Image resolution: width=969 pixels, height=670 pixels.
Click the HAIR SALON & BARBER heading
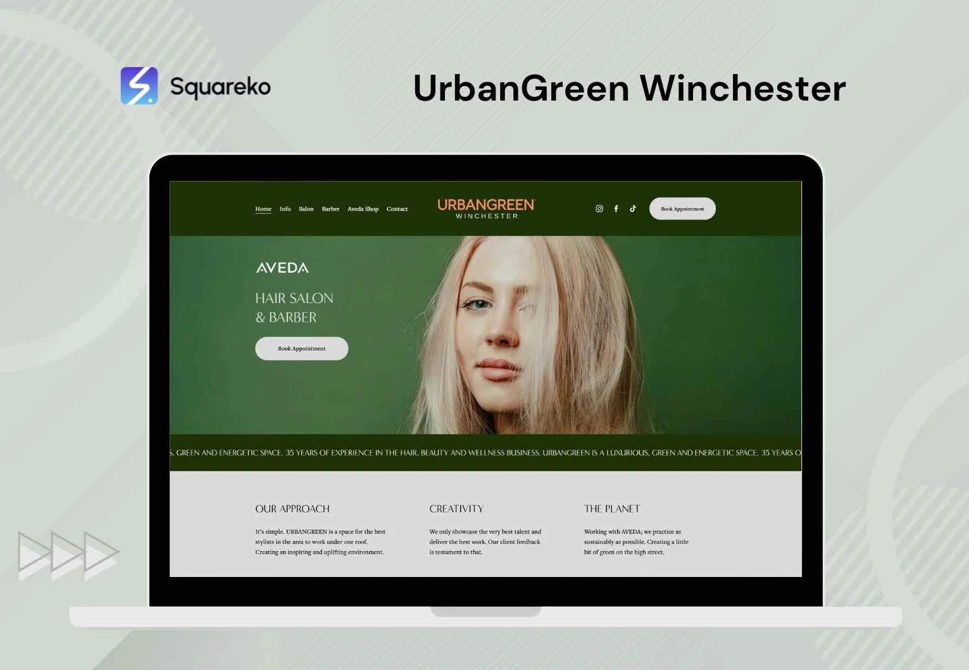point(294,307)
